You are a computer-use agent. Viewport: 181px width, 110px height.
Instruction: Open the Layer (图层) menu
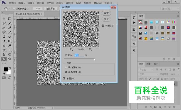point(40,3)
